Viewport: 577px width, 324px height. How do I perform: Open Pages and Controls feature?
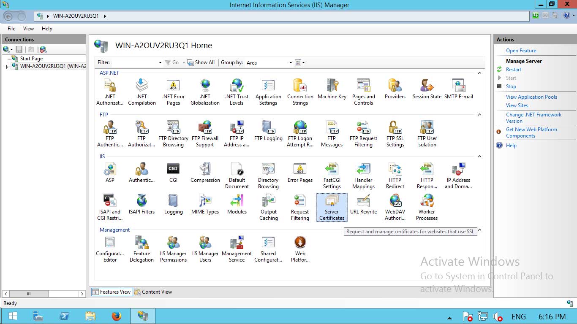pyautogui.click(x=363, y=92)
